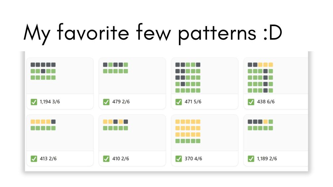Open the 1,194 pattern grid thumbnail

point(43,71)
